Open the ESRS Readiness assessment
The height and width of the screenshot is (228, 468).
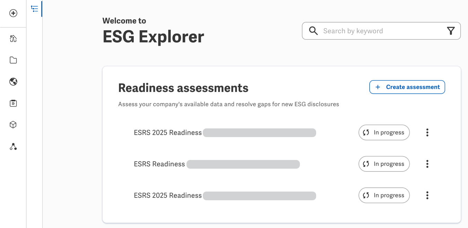(159, 164)
